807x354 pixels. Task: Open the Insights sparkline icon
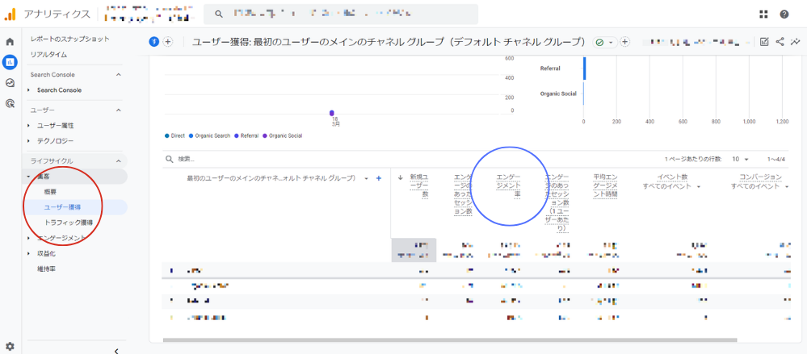pos(796,42)
